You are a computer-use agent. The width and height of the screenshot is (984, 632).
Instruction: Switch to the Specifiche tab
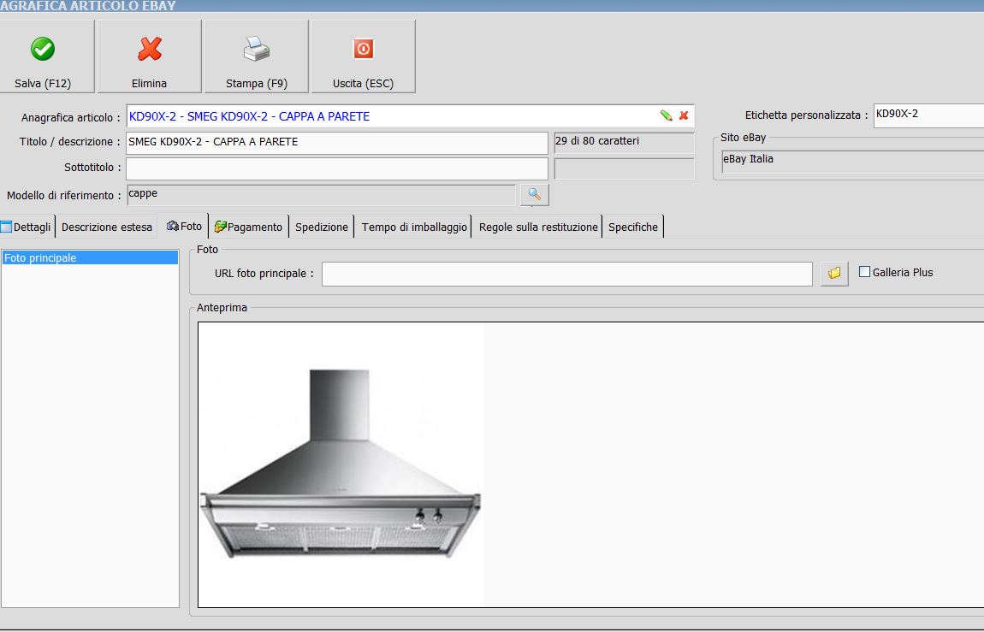click(x=632, y=227)
